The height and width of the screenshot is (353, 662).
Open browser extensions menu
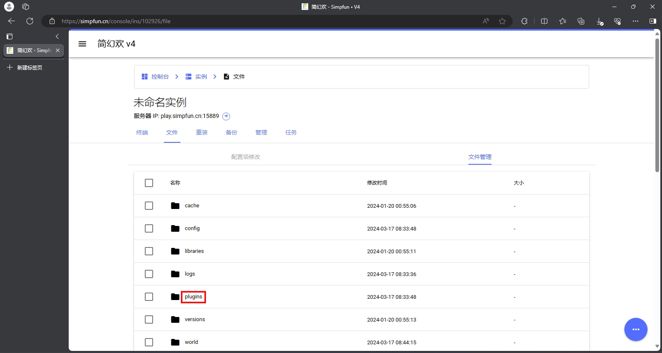(524, 21)
